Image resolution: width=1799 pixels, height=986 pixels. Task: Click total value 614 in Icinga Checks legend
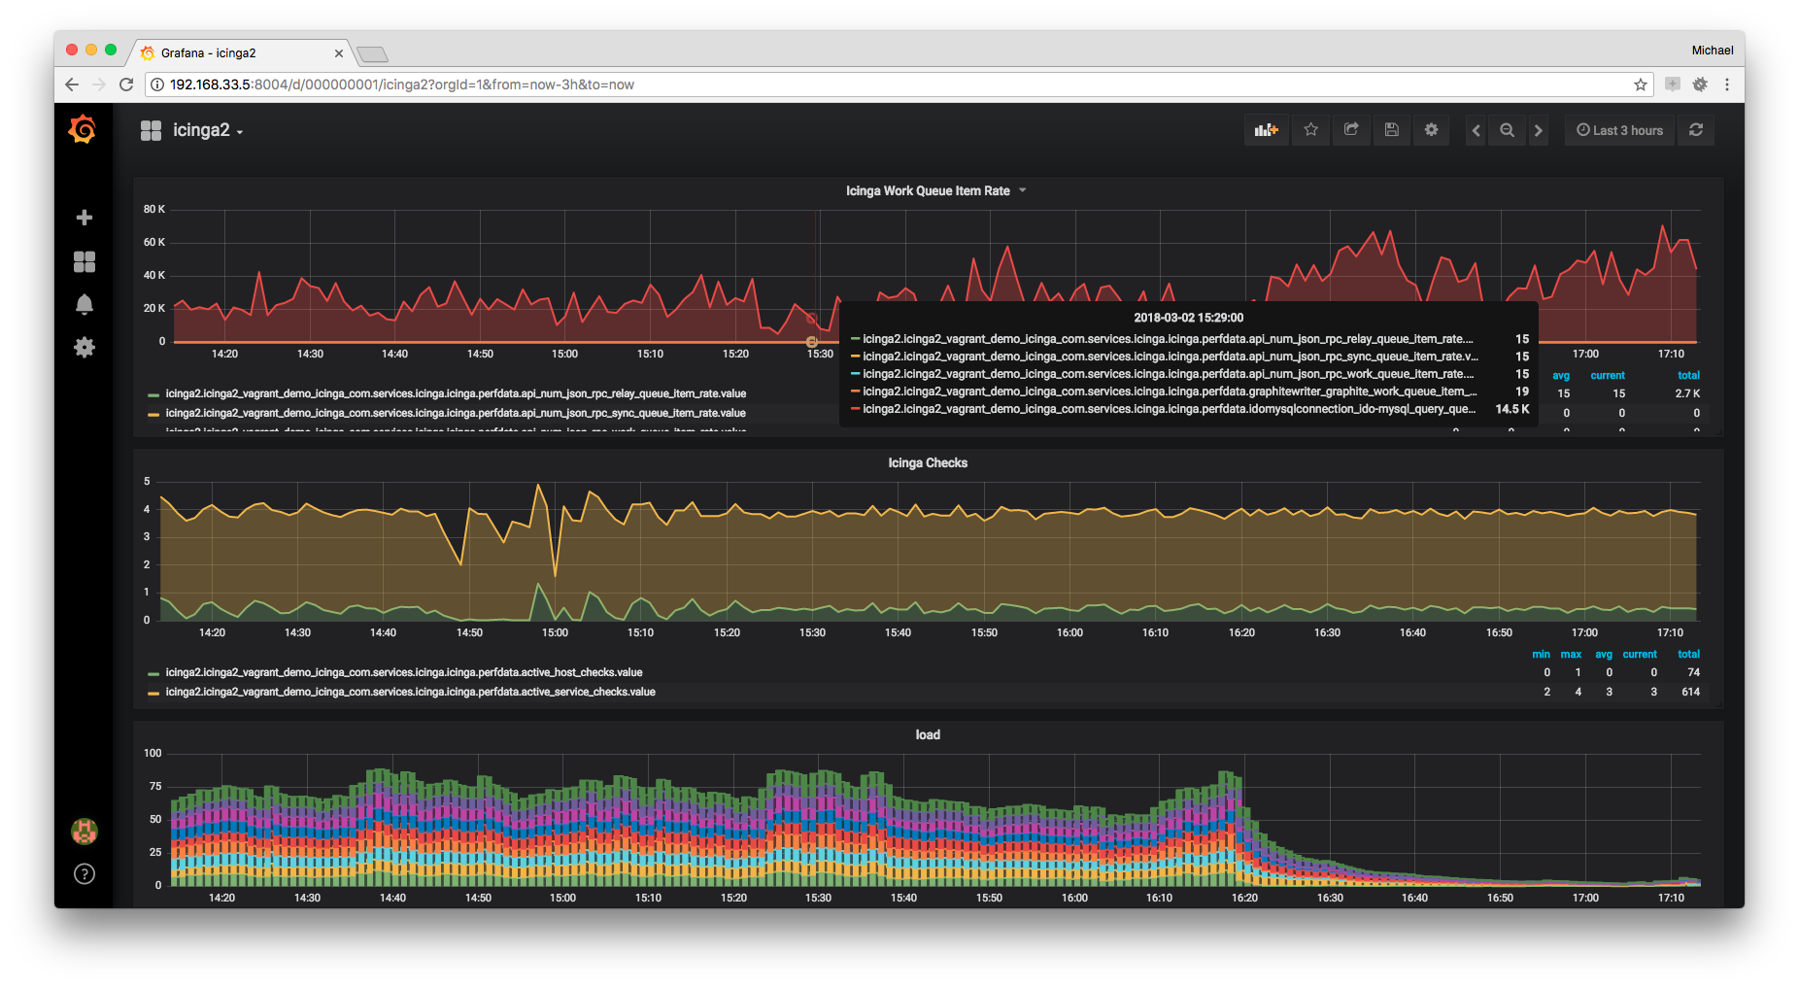pyautogui.click(x=1690, y=692)
